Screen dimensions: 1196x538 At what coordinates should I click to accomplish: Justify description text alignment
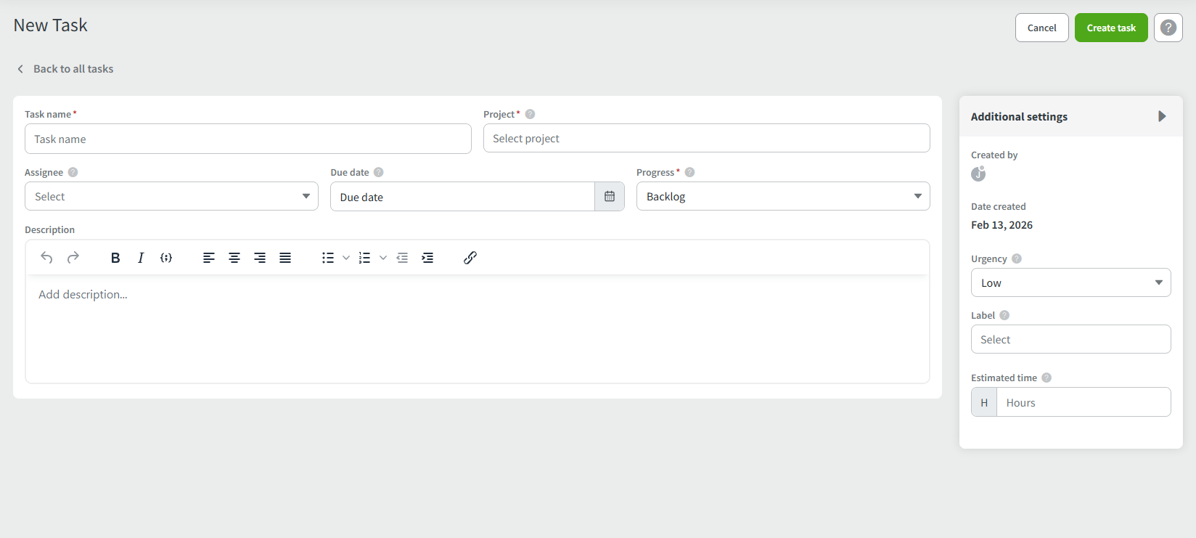(285, 258)
